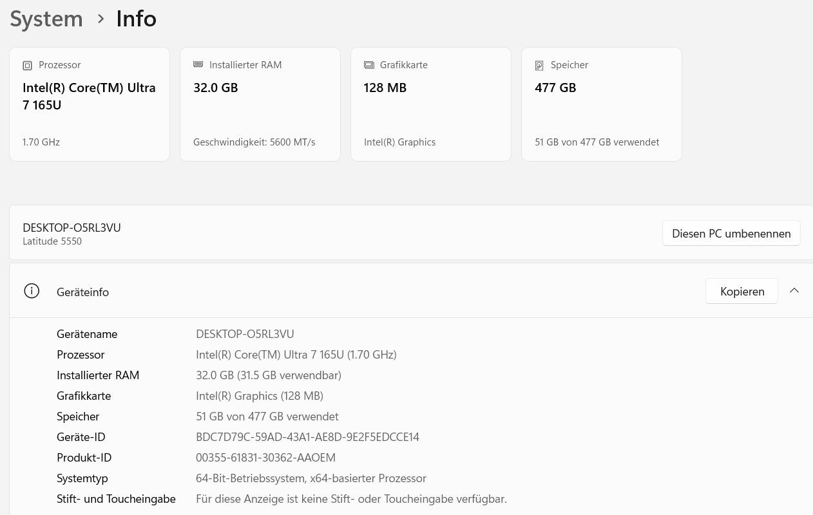Click the Installierter RAM memory icon
Screen dimensions: 813x515
click(198, 64)
